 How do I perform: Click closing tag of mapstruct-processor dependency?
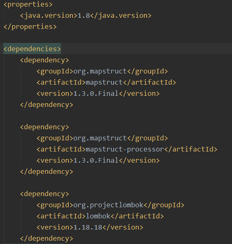pyautogui.click(x=47, y=171)
